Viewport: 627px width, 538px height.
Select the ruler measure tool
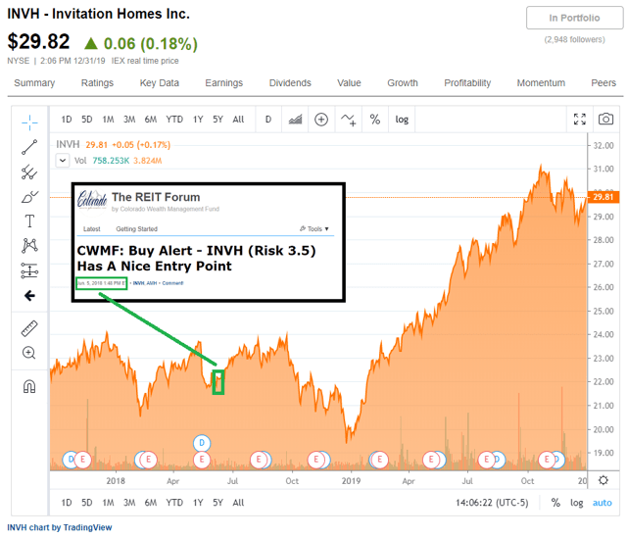pyautogui.click(x=29, y=328)
